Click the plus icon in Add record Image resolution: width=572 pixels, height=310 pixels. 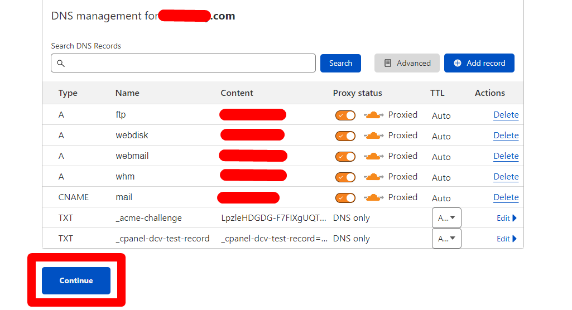pos(458,64)
